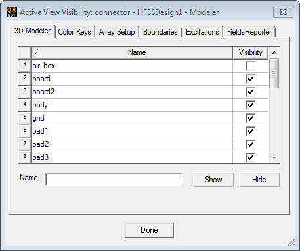Click the Visibility column header
This screenshot has width=300, height=251.
251,52
